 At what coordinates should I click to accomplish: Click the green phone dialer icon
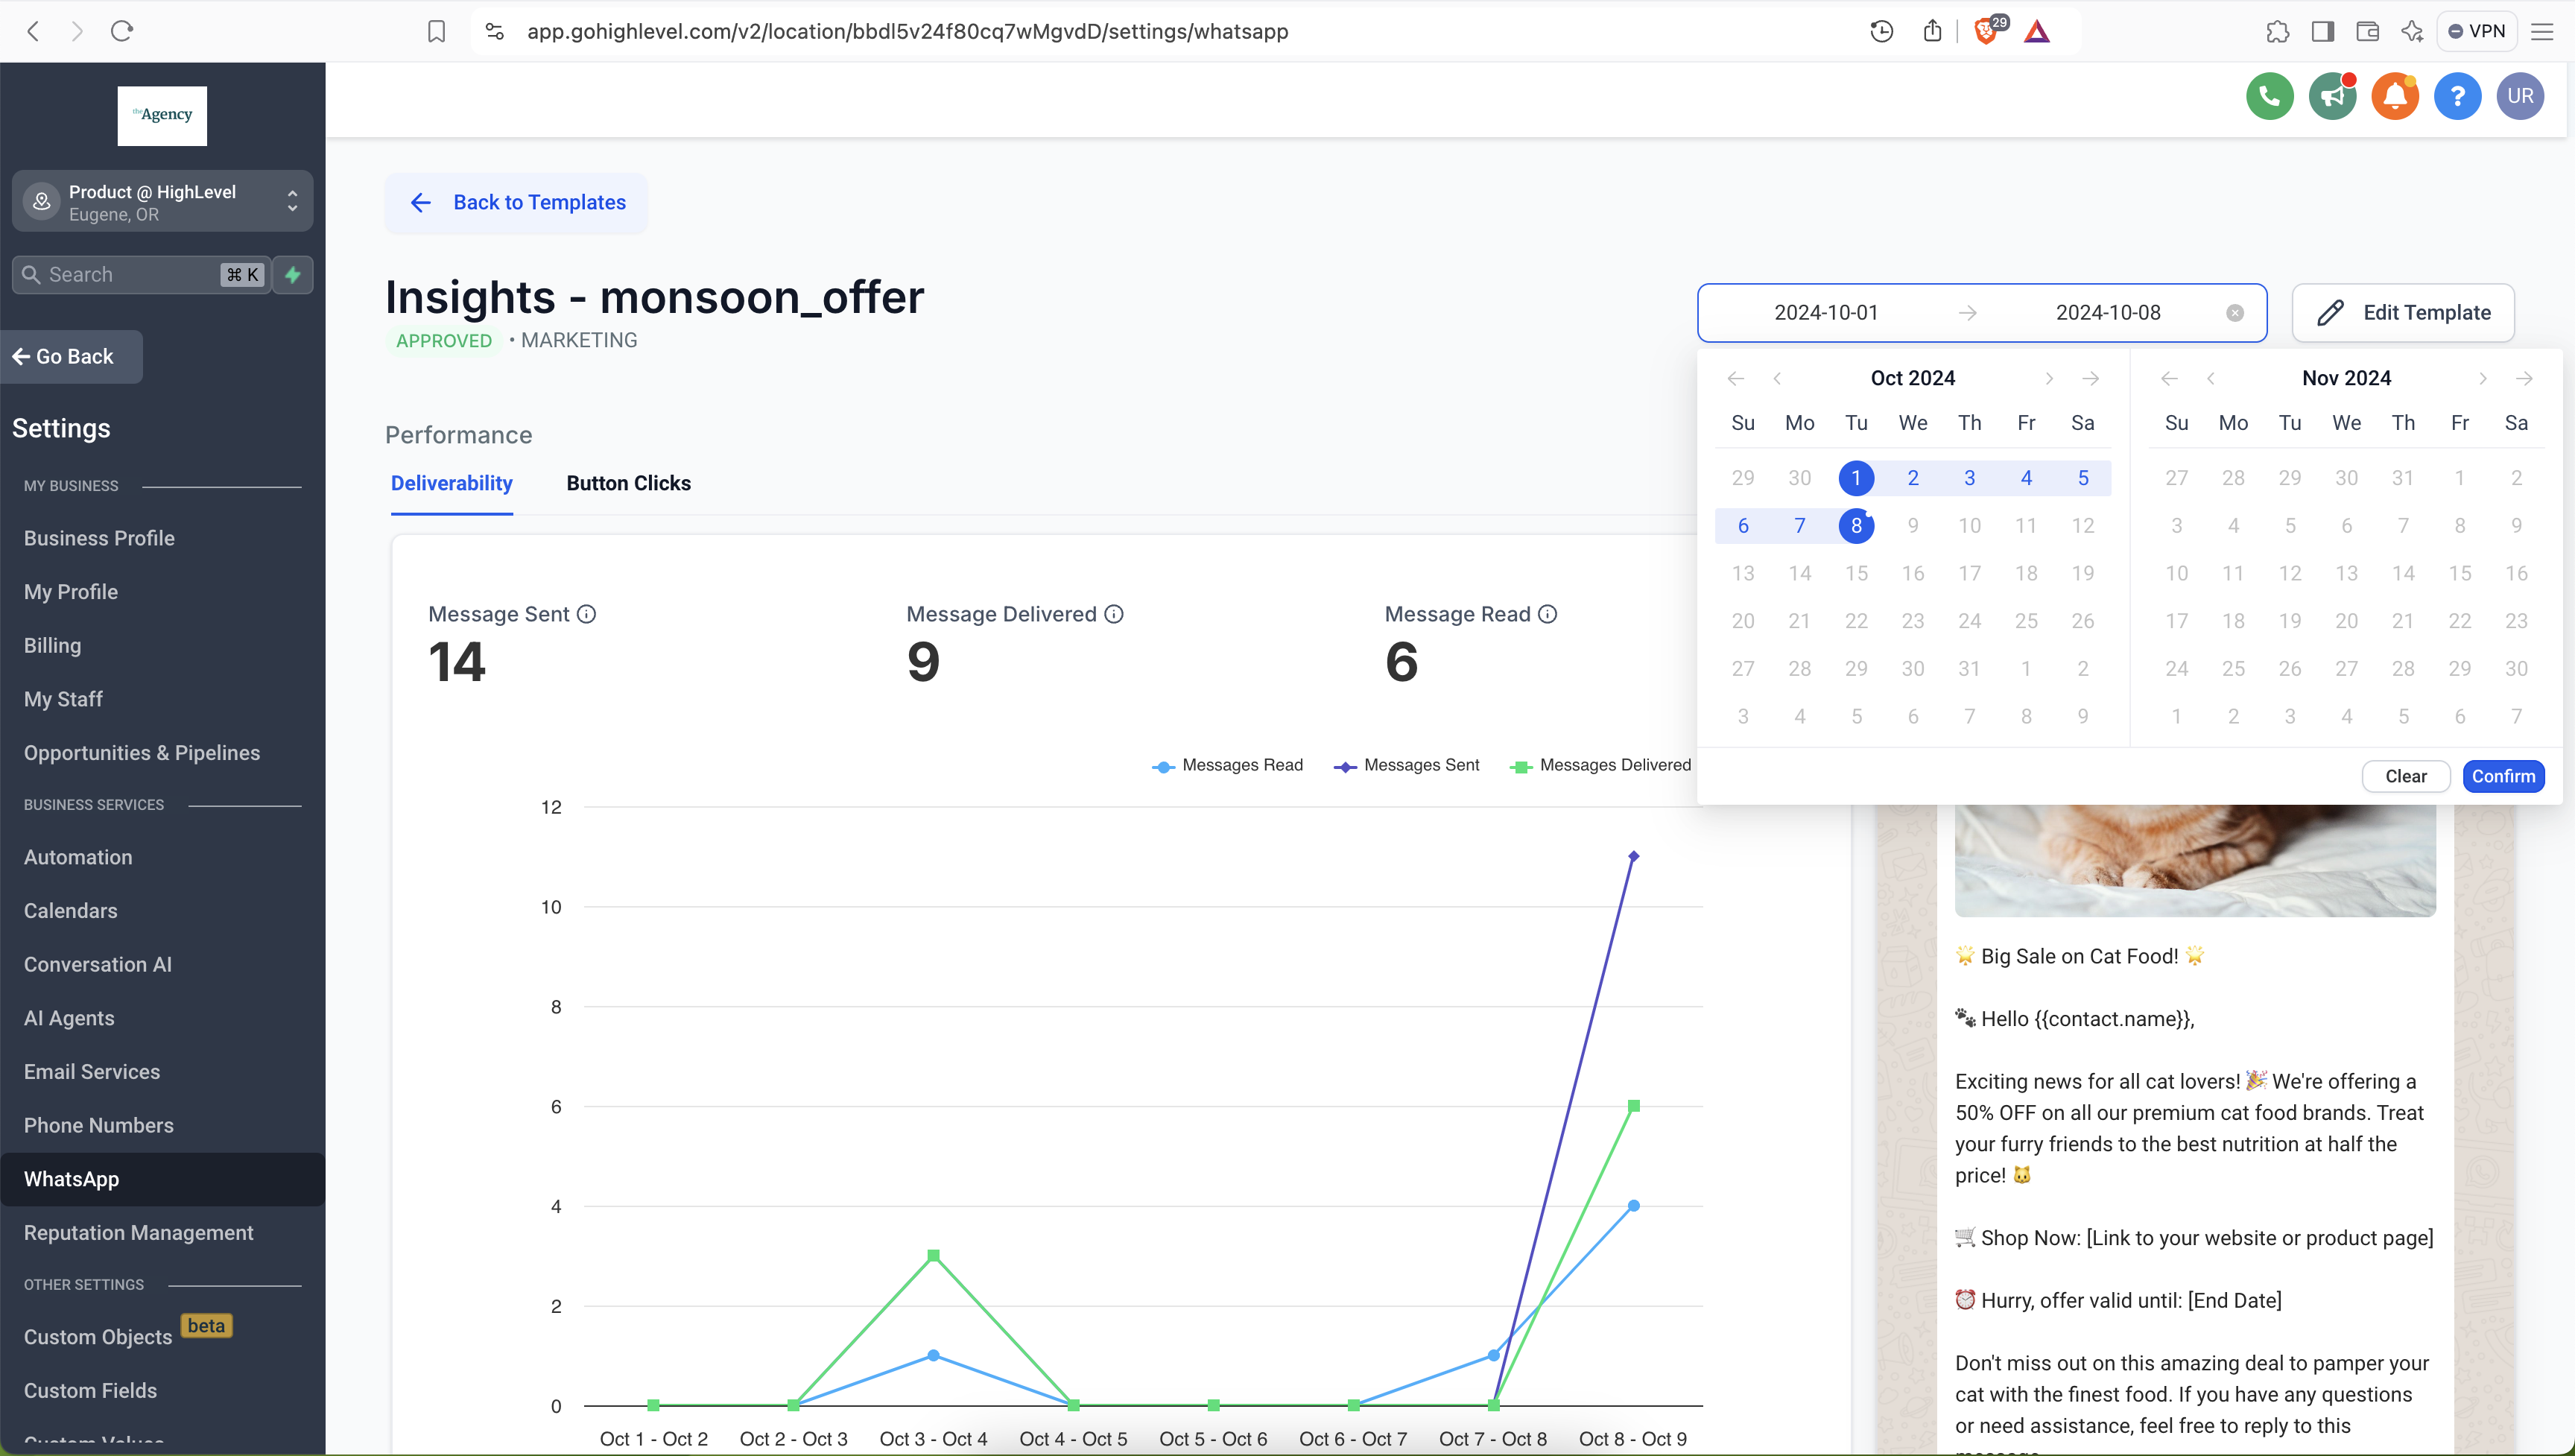click(2269, 96)
